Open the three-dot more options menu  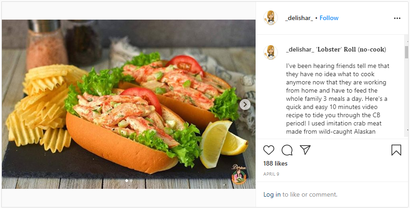[x=397, y=18]
